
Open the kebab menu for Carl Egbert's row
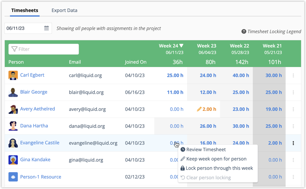[x=293, y=76]
